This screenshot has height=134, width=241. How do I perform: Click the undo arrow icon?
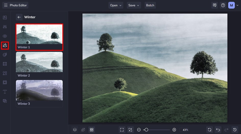click(x=218, y=130)
